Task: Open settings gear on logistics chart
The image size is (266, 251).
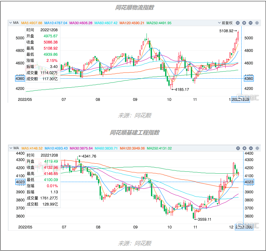Action: click(257, 23)
